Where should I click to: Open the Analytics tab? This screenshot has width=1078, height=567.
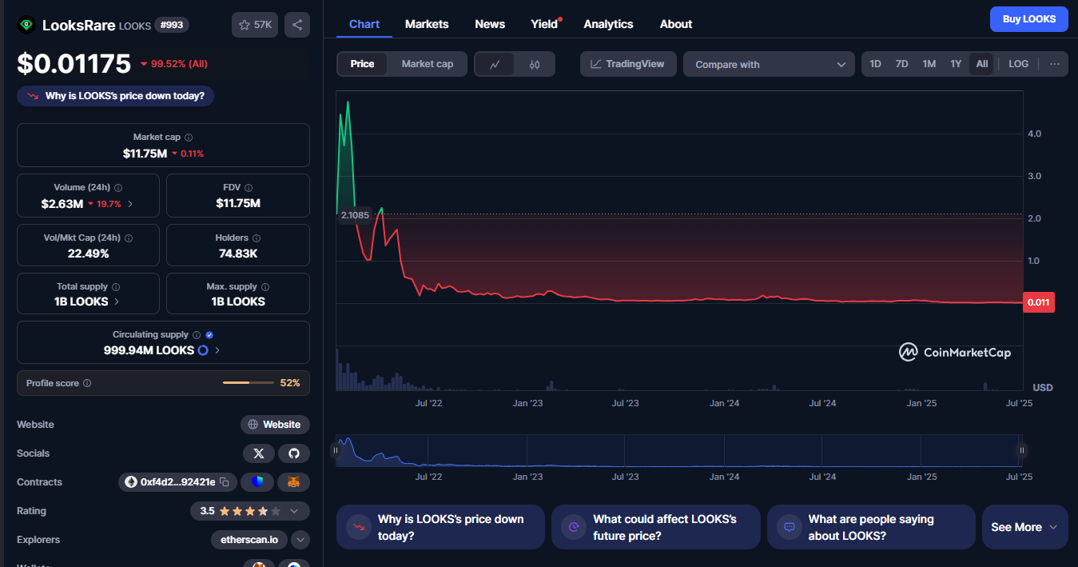coord(608,24)
